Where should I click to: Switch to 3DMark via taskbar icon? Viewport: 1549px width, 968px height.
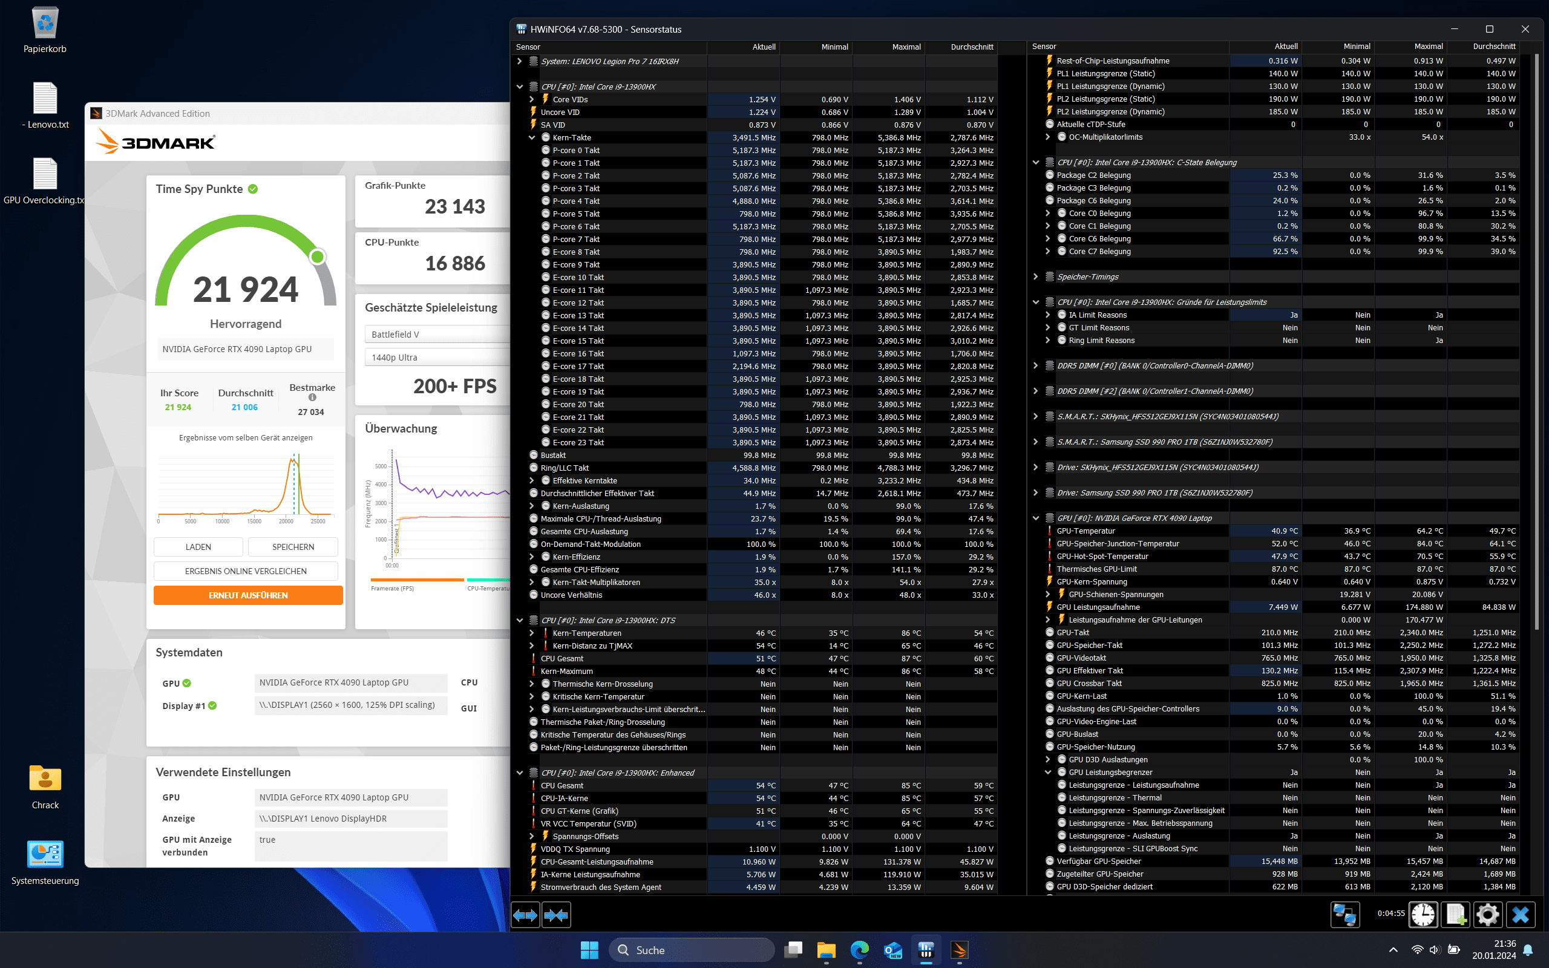[959, 950]
